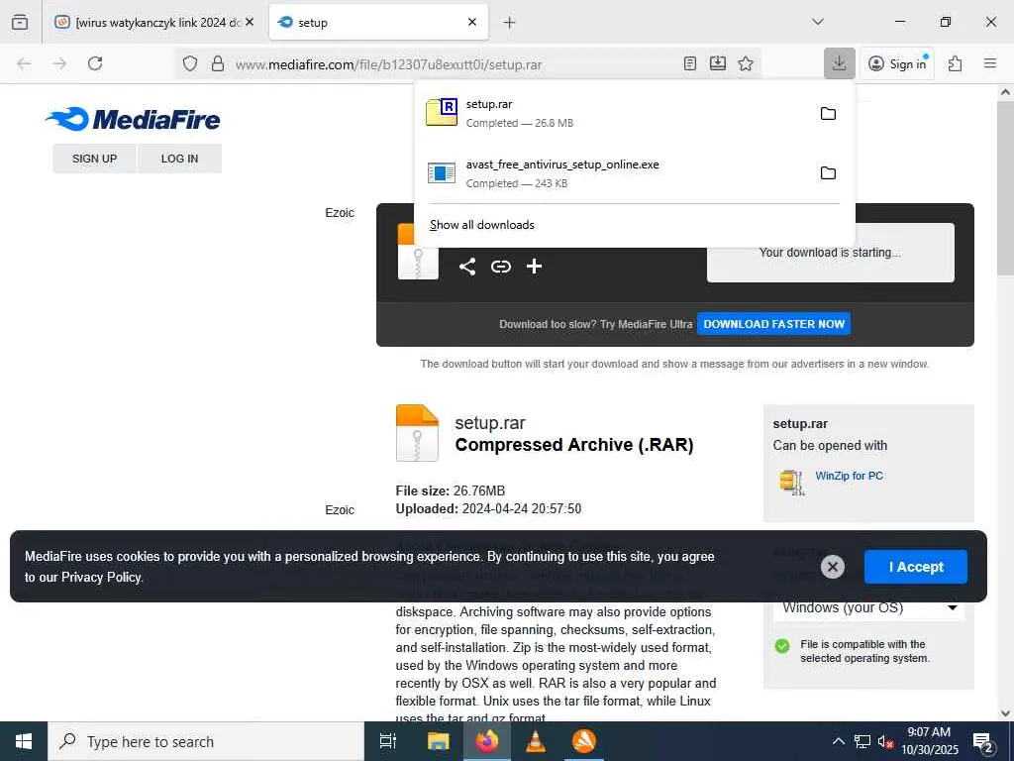
Task: Open tracking protection shield icon
Action: point(189,63)
